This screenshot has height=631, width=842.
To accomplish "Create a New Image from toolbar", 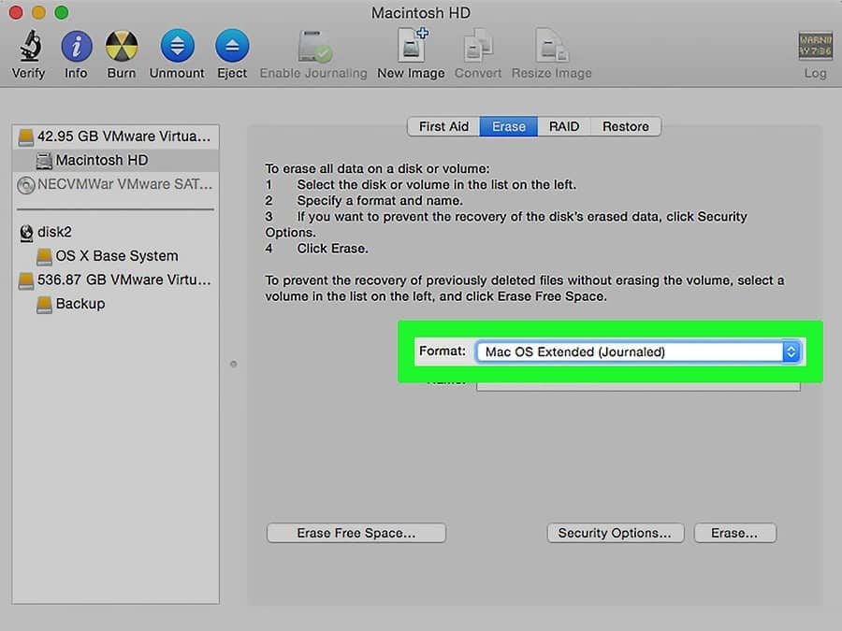I will (412, 45).
